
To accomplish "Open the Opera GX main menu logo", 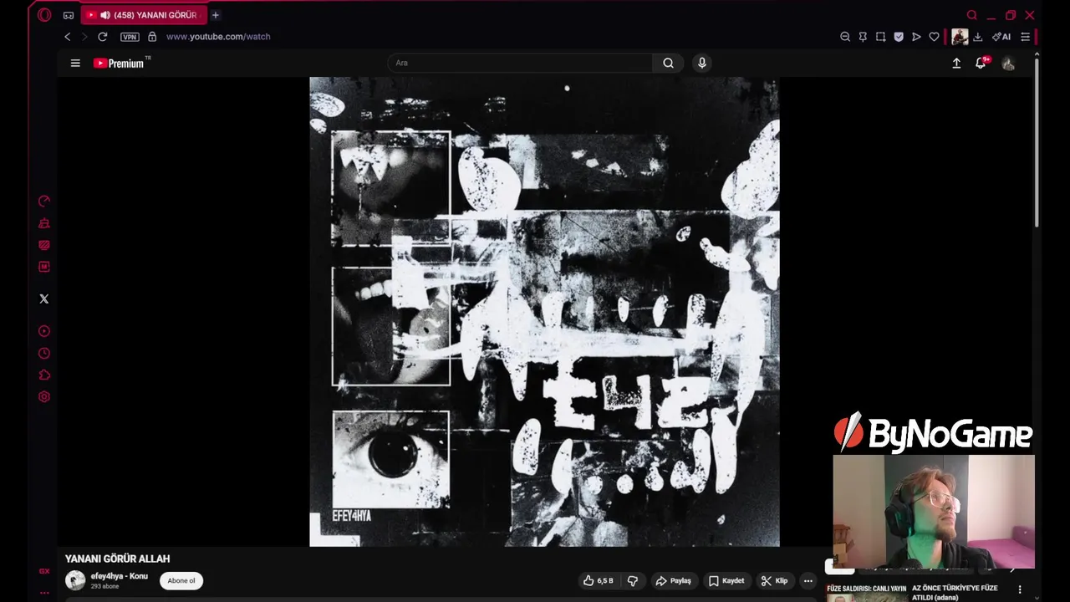I will click(x=44, y=15).
